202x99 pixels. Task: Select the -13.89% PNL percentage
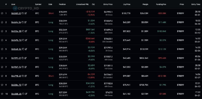click(x=91, y=77)
